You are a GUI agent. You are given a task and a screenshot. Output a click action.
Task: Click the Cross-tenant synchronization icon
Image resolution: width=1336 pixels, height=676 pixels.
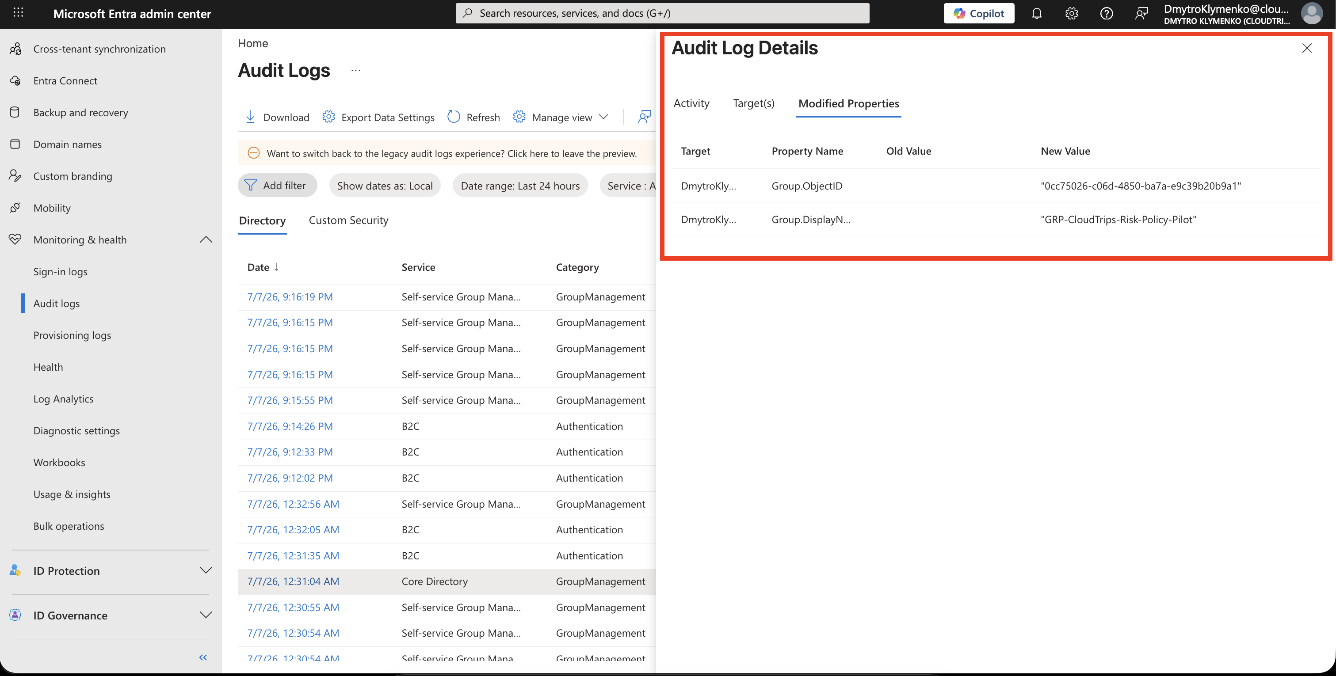pyautogui.click(x=15, y=49)
